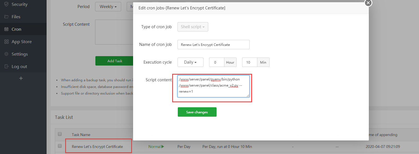Open the Weekly period dropdown
419x154 pixels.
click(108, 7)
